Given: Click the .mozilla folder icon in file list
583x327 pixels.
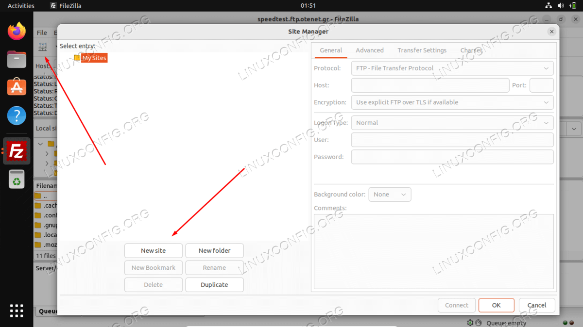Looking at the screenshot, I should (x=38, y=245).
